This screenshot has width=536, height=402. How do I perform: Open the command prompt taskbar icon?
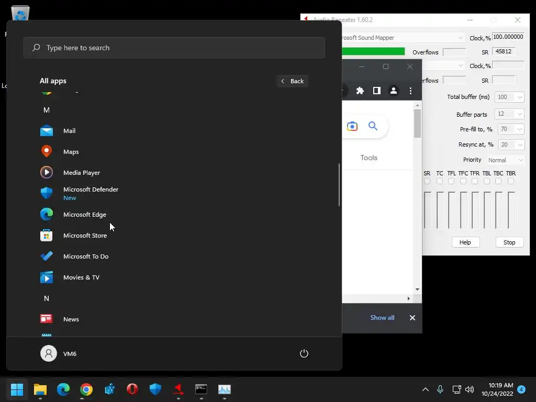(x=201, y=389)
